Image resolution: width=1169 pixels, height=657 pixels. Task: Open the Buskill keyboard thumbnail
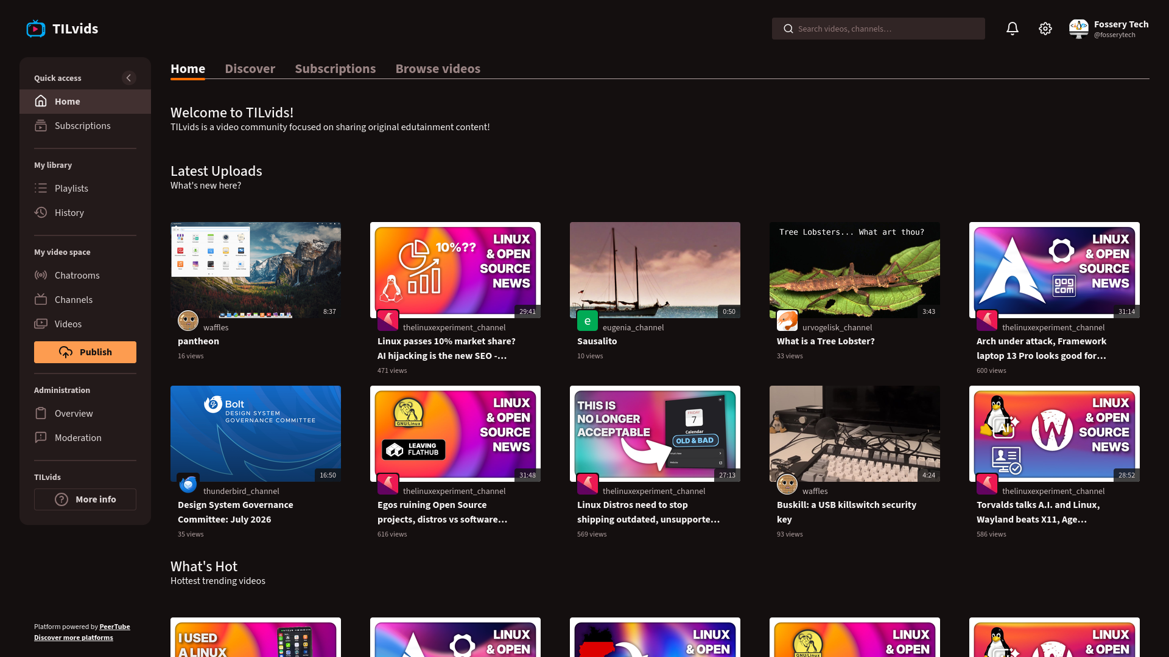[x=855, y=433]
